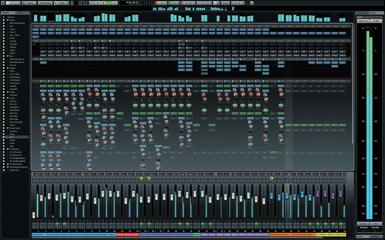The image size is (385, 240).
Task: Click the Digital Scale meter button
Action: click(x=363, y=21)
